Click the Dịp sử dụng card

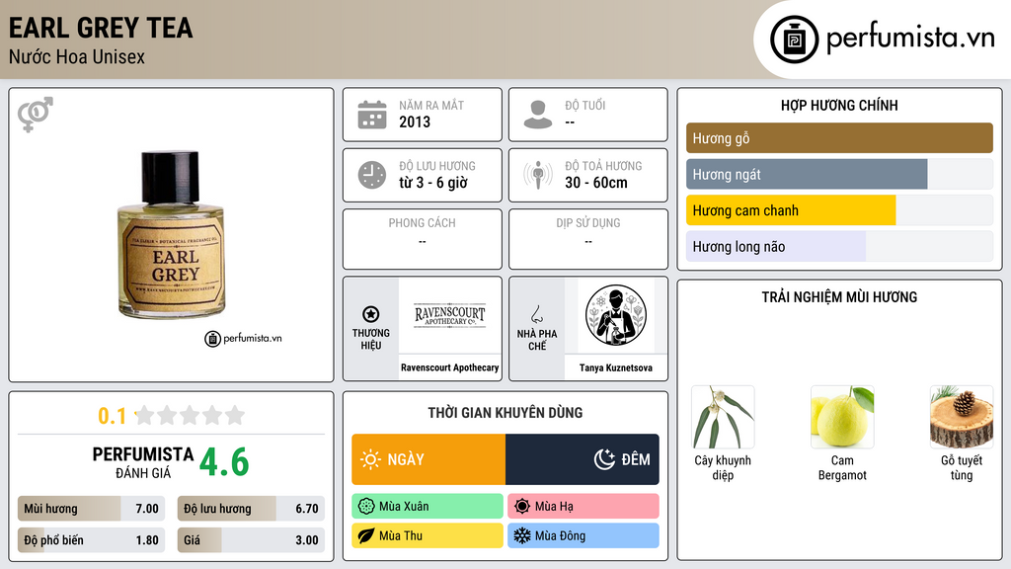[588, 239]
